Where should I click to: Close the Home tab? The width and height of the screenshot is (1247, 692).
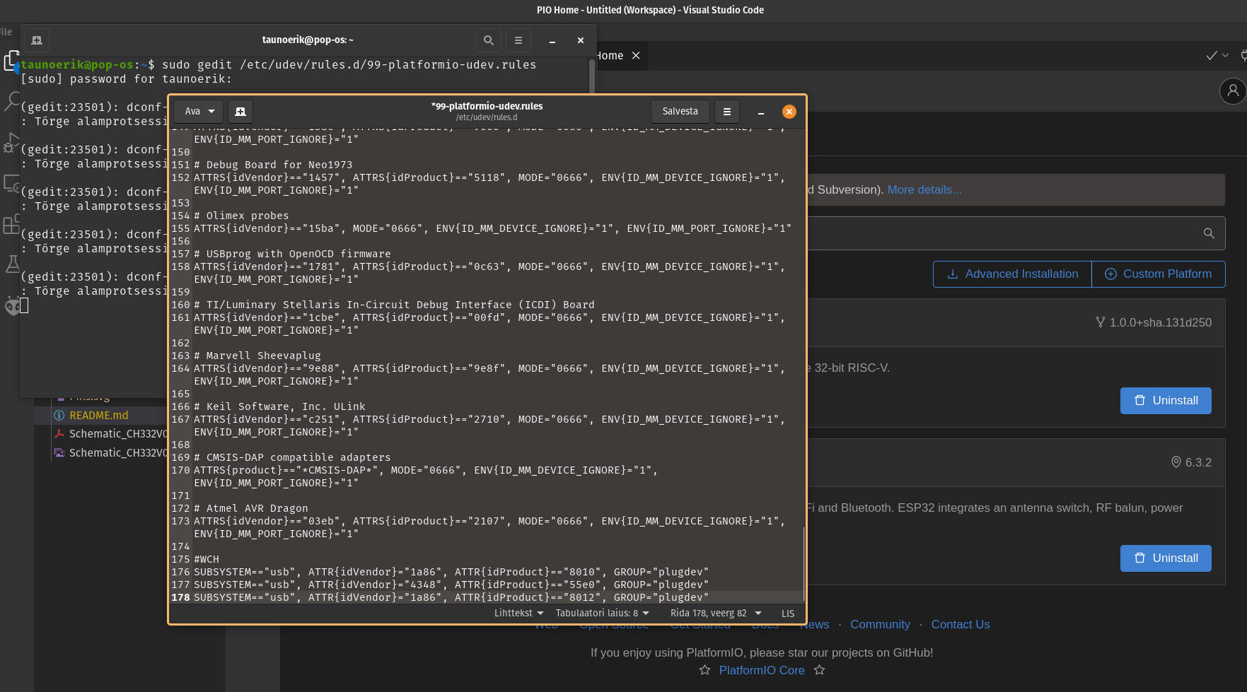(x=636, y=56)
